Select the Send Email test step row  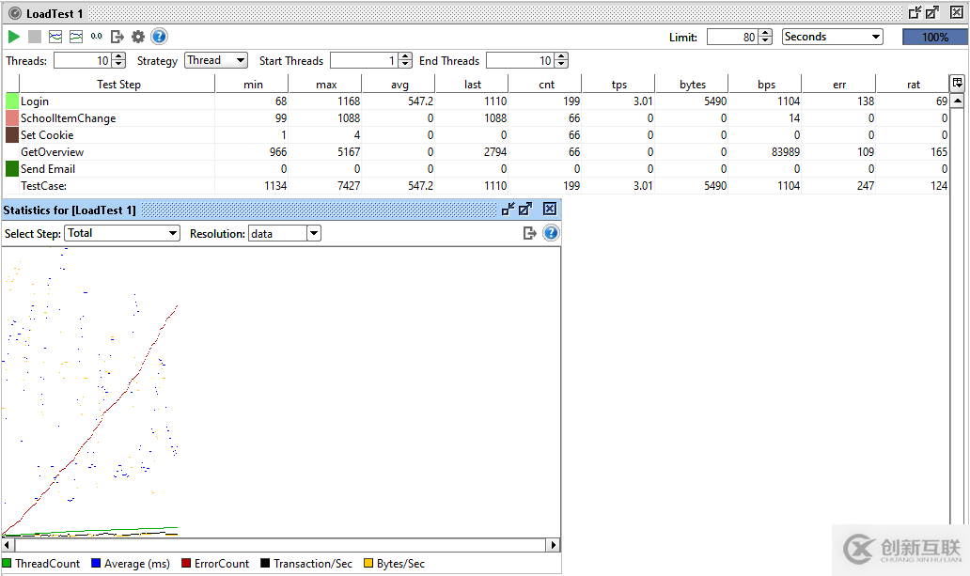click(x=477, y=168)
